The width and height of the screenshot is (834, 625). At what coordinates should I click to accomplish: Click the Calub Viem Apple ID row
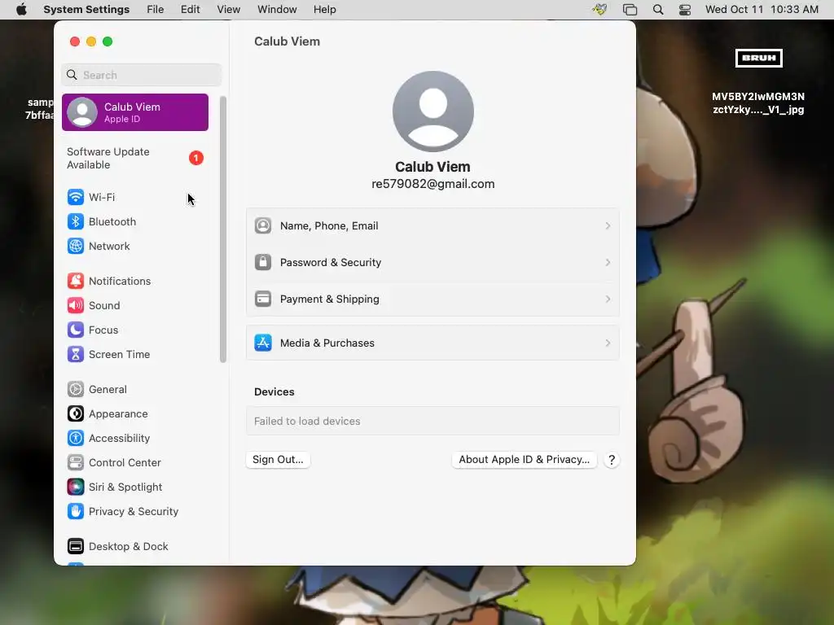135,112
